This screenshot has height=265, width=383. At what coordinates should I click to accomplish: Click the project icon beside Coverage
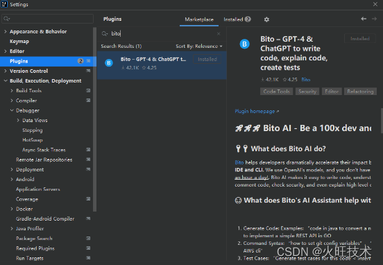click(88, 199)
